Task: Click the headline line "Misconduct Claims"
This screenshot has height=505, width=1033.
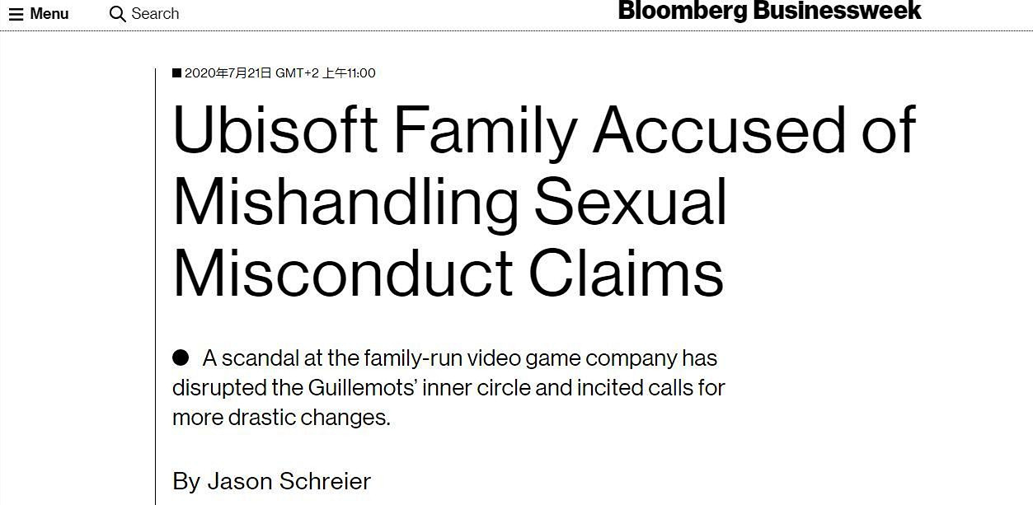Action: coord(448,273)
